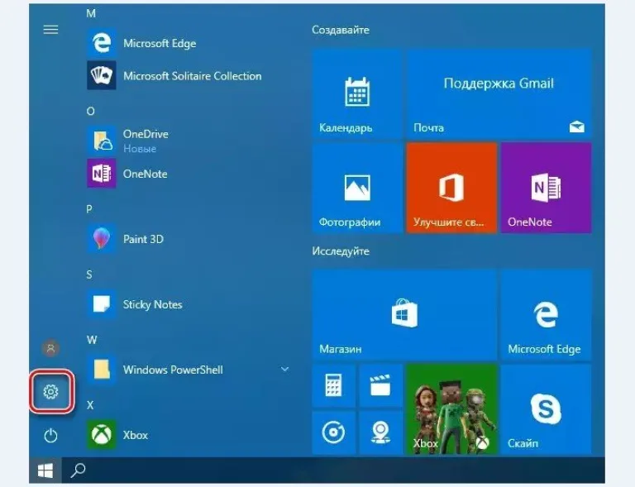Open the Groove Music small tile
Image resolution: width=635 pixels, height=487 pixels.
[334, 432]
